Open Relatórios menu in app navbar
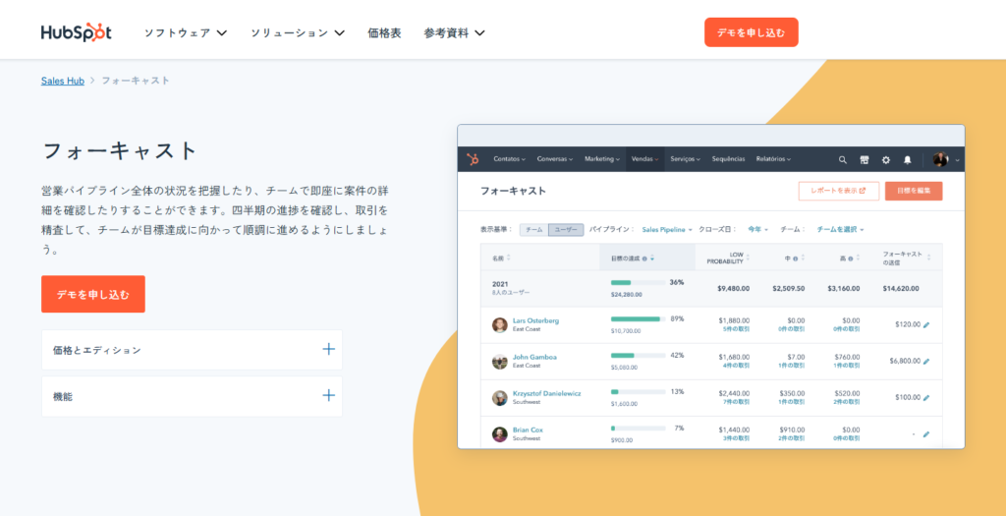 click(x=773, y=159)
